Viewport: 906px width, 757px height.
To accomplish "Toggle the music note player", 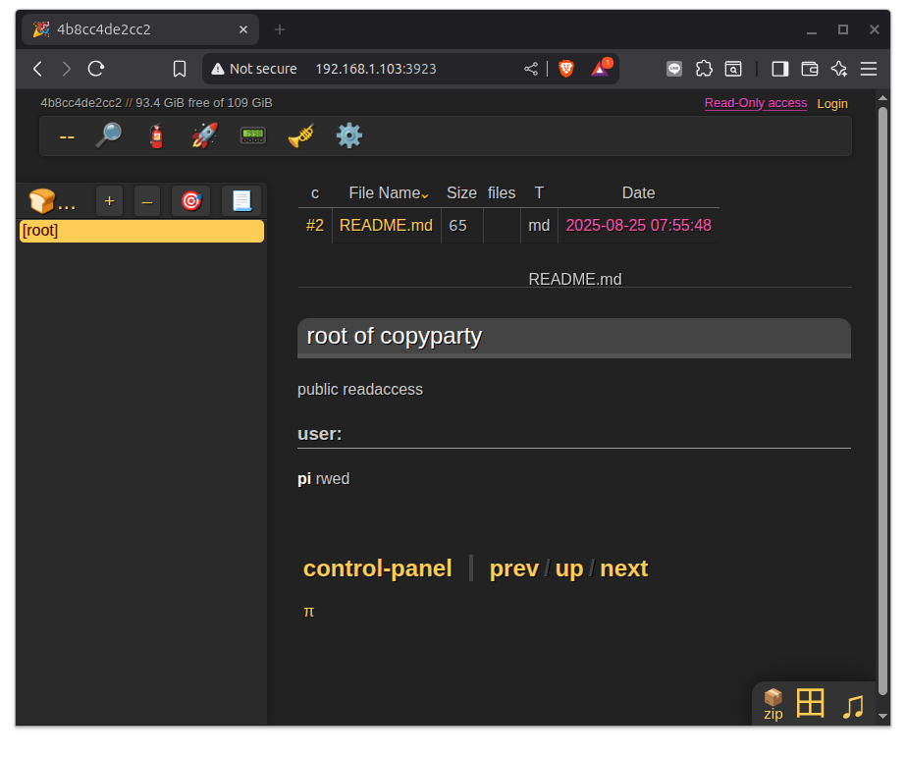I will click(853, 706).
